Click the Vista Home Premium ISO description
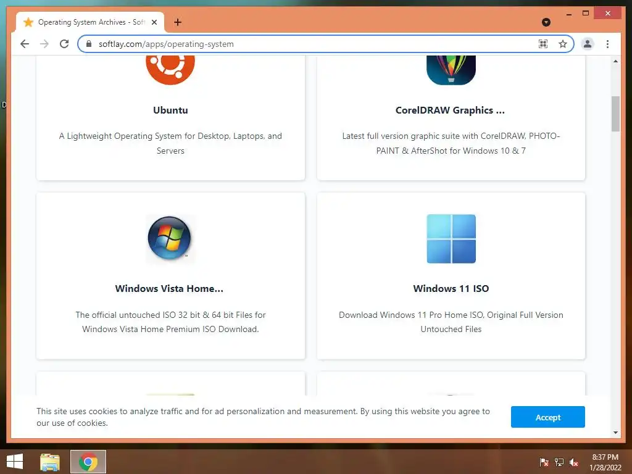This screenshot has width=632, height=474. click(x=170, y=322)
